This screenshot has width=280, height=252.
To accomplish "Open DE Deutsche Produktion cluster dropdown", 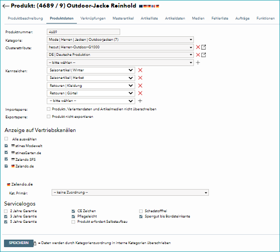I will [x=120, y=54].
